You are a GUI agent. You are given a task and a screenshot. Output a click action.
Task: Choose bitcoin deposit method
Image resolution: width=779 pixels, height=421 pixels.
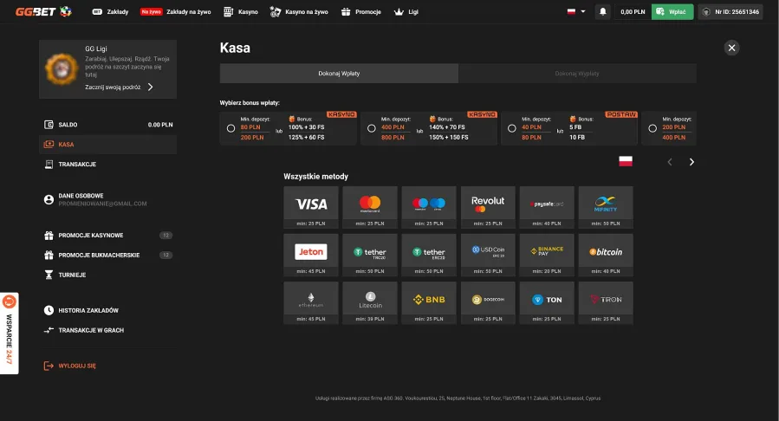(x=606, y=255)
